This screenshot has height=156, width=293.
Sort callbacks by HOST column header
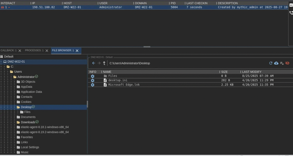click(68, 3)
